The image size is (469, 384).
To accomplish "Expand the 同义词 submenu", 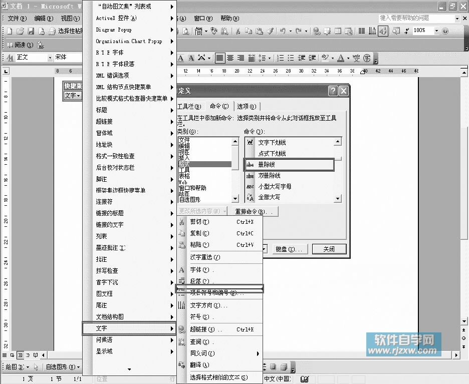I will pos(220,353).
